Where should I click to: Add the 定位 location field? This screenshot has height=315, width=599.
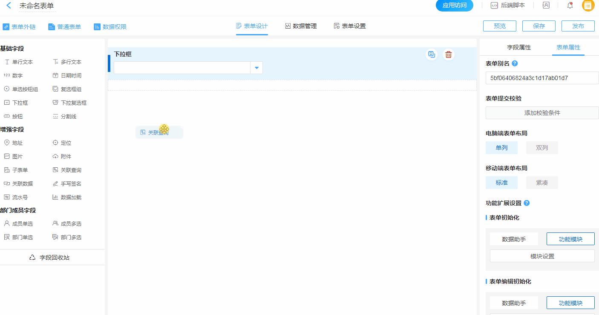pos(62,143)
